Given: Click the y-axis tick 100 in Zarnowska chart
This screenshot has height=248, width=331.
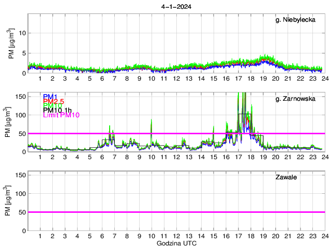Looking at the screenshot, I should coord(20,115).
